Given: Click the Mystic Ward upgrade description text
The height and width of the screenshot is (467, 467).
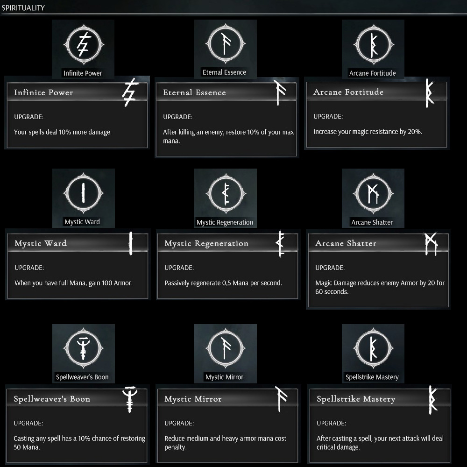Looking at the screenshot, I should pyautogui.click(x=73, y=283).
